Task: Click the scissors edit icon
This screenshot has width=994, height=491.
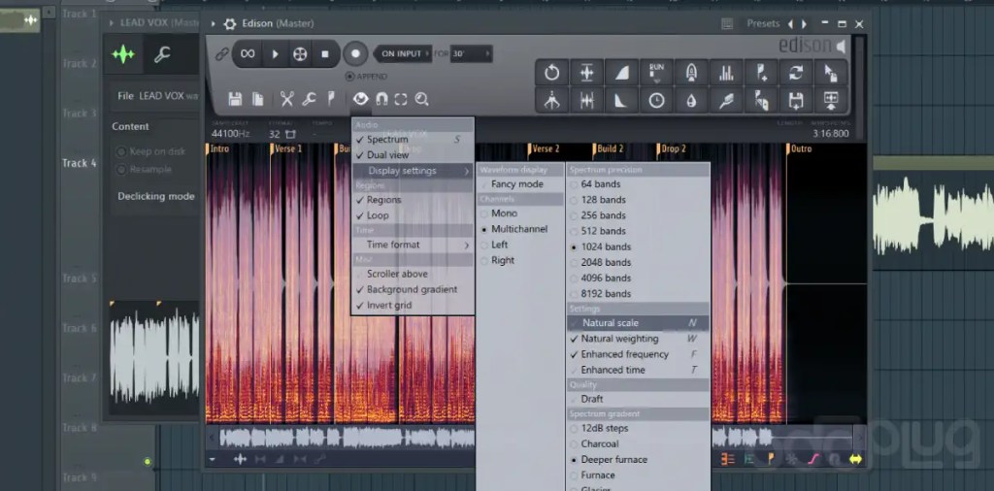Action: (287, 99)
